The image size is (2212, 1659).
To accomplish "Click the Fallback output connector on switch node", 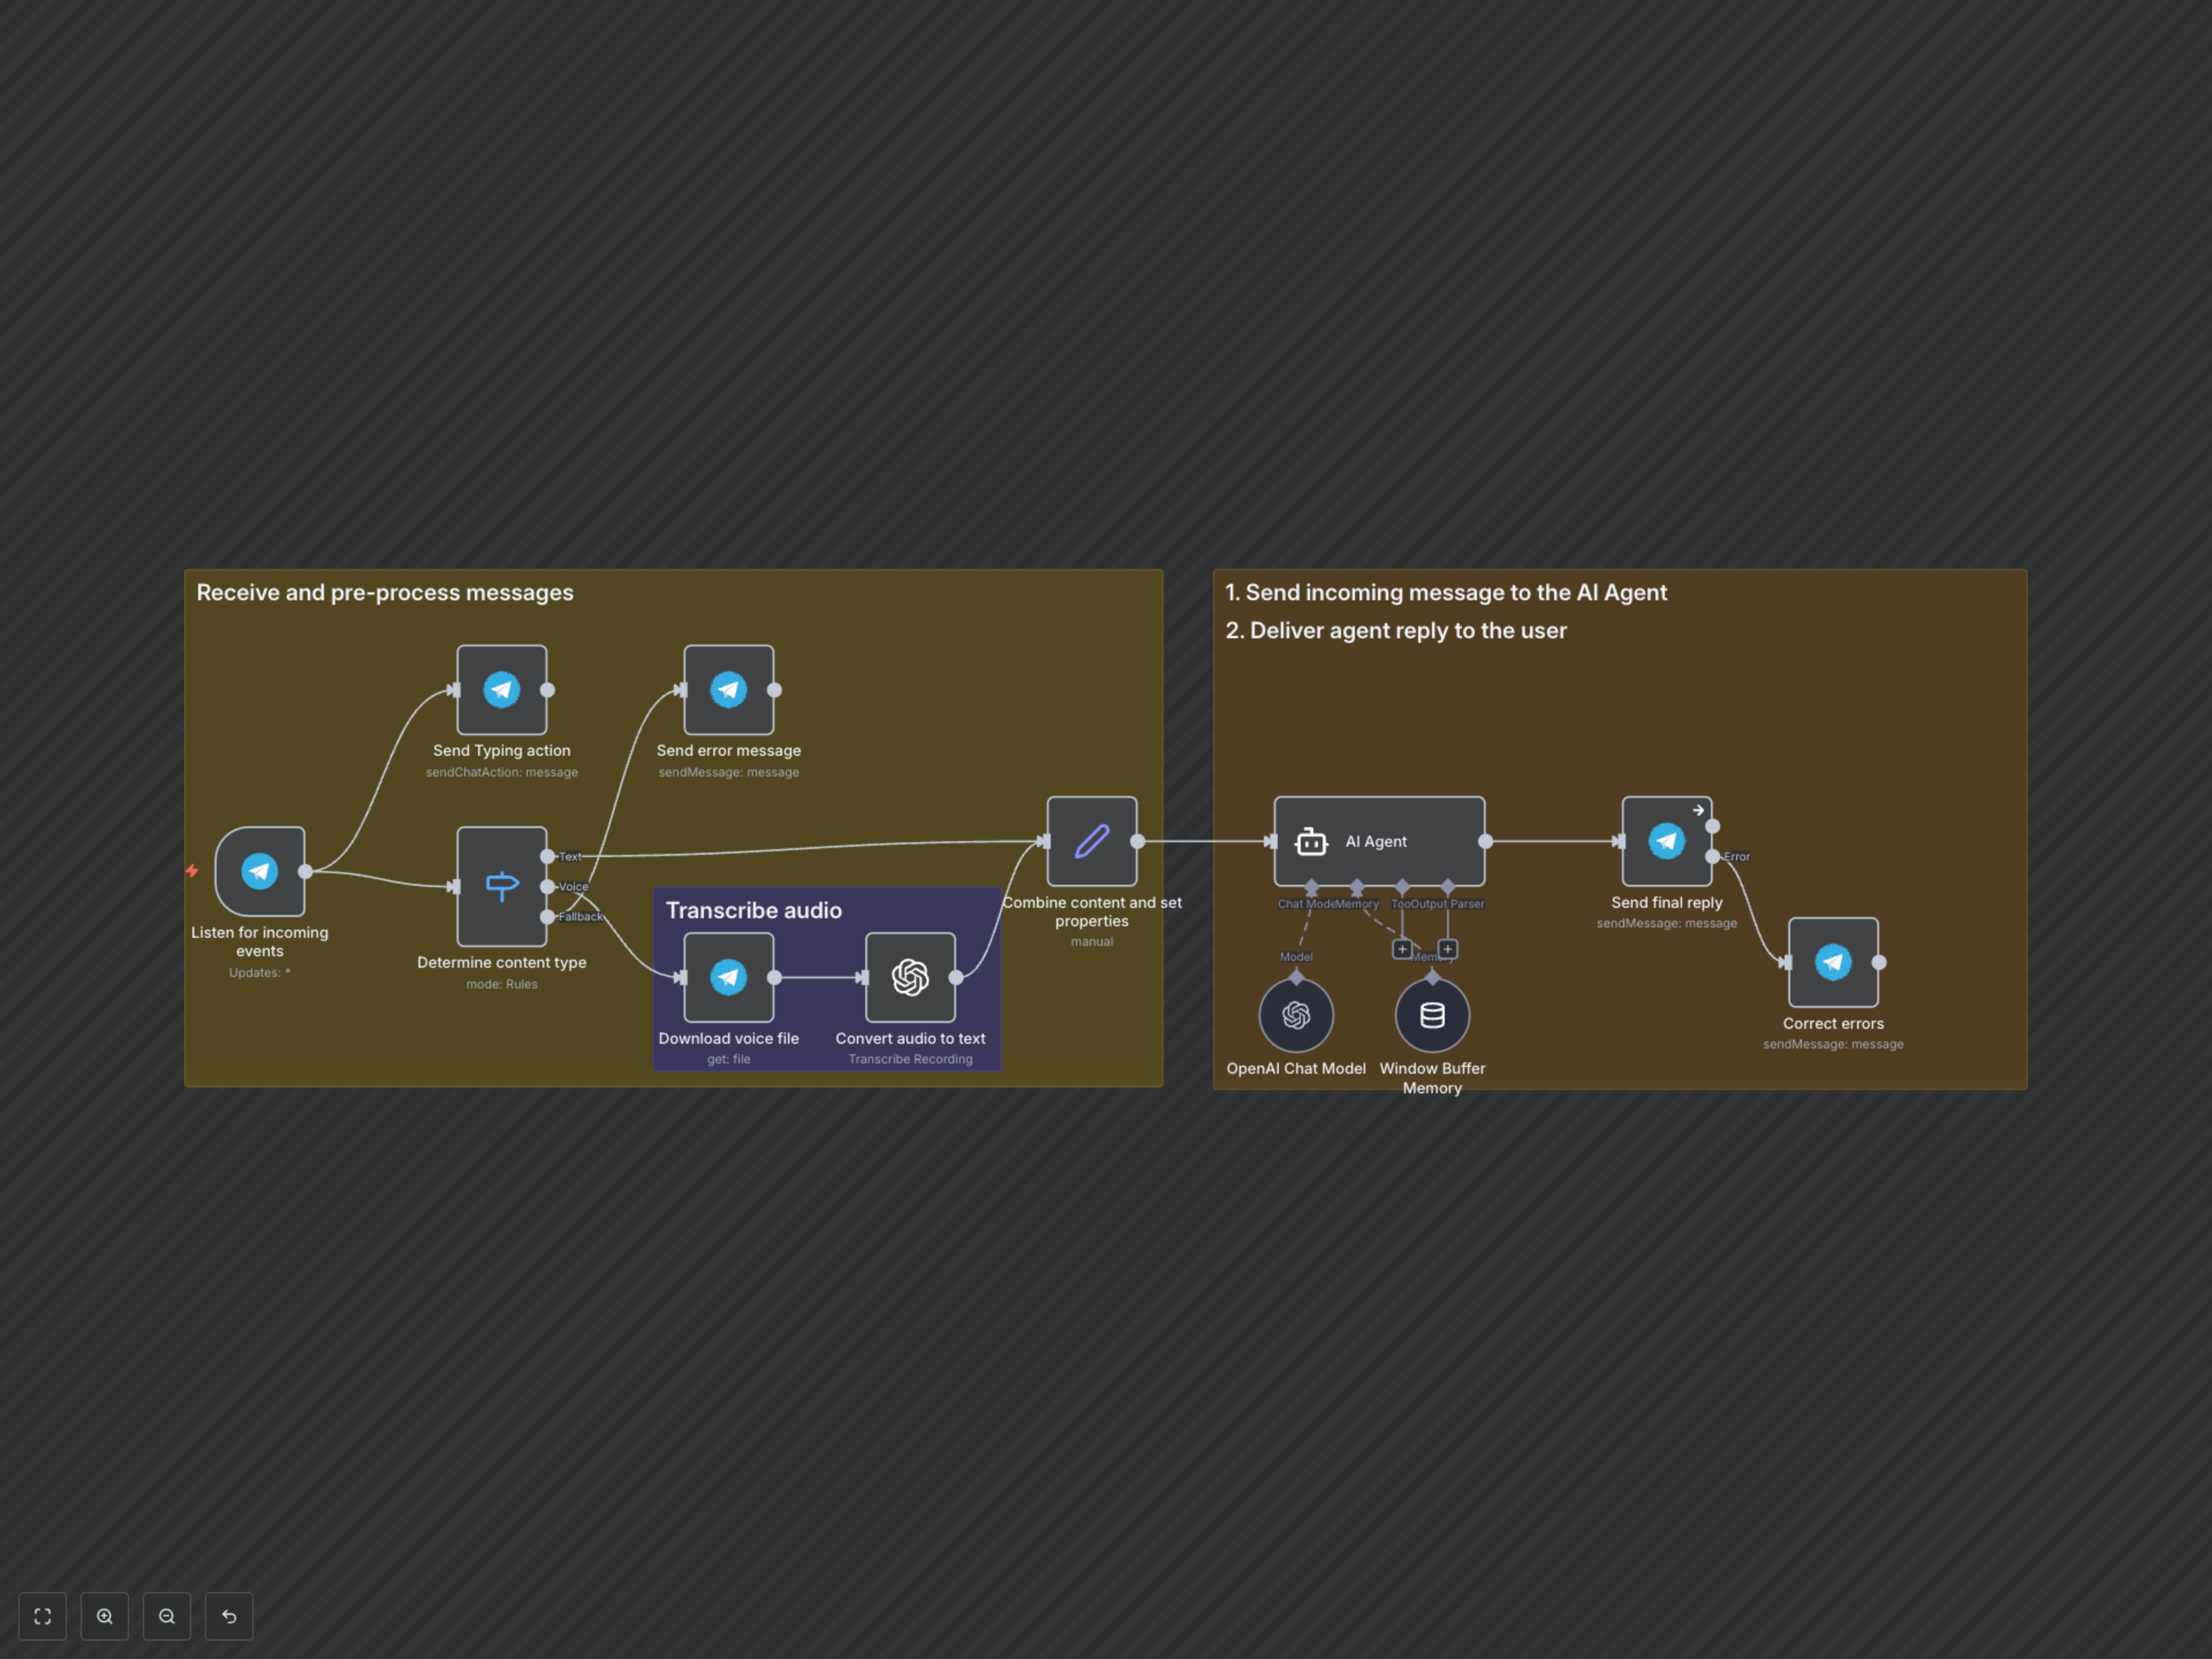I will pos(548,917).
